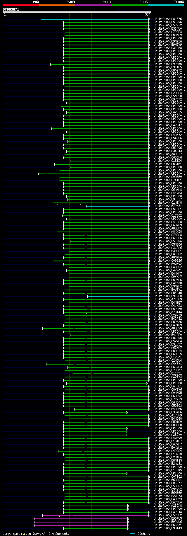Image resolution: width=187 pixels, height=536 pixels.
Task: Click the UniRef100_B9RSK5 entry
Action: 168,64
